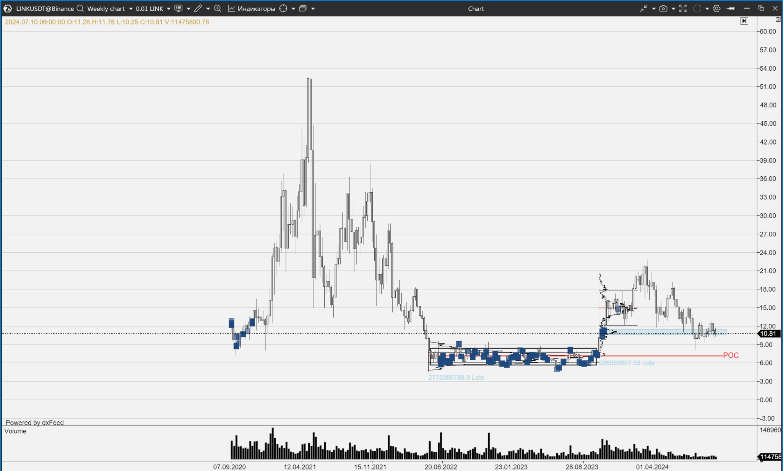Click the 12.04.2021 date on time axis
Image resolution: width=783 pixels, height=471 pixels.
pyautogui.click(x=300, y=467)
